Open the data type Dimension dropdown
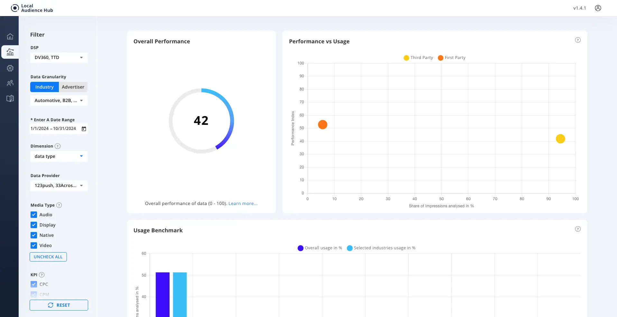 tap(59, 156)
